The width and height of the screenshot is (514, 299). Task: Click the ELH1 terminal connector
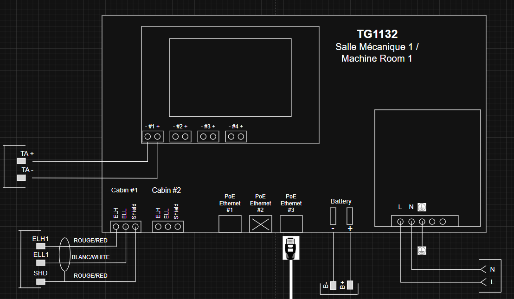coord(41,246)
